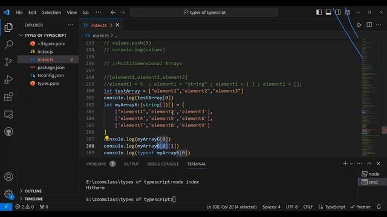Click Ln 308, Col 20 status item
387x217 pixels.
pyautogui.click(x=232, y=207)
